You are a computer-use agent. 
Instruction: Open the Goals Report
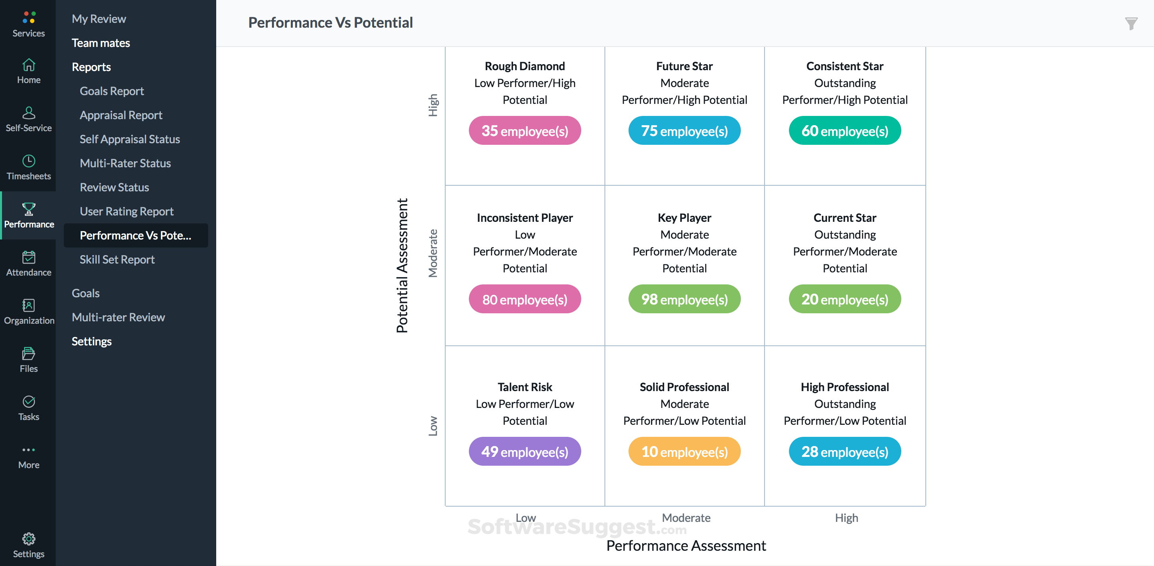(x=112, y=91)
